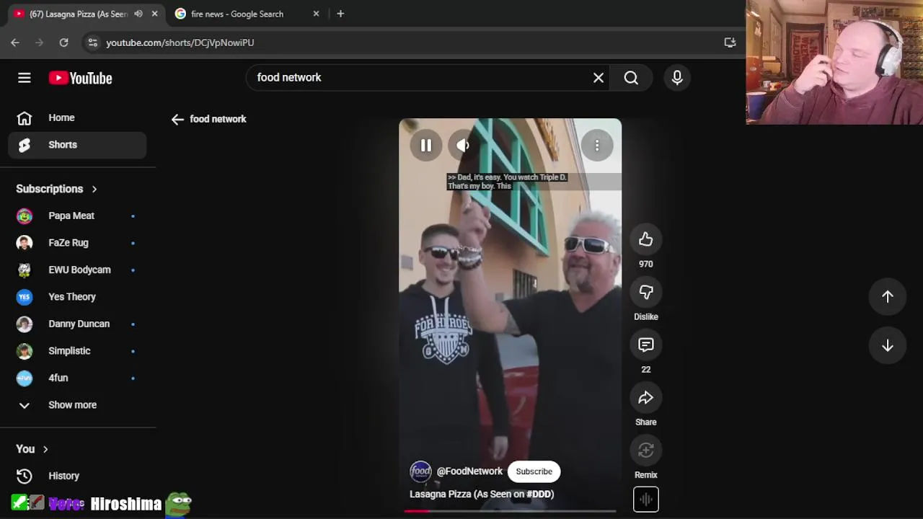
Task: Switch to the fire news Google Search tab
Action: pyautogui.click(x=237, y=14)
